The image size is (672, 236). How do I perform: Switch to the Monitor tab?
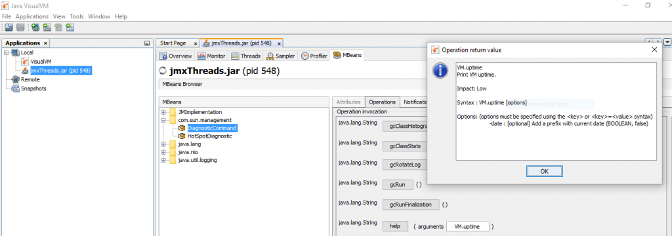click(x=211, y=56)
